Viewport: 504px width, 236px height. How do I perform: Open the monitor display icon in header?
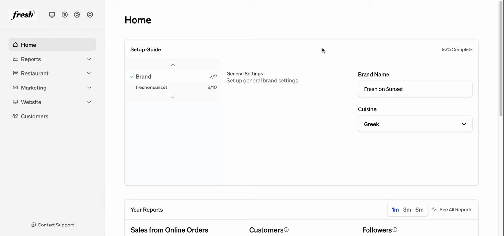click(x=52, y=15)
